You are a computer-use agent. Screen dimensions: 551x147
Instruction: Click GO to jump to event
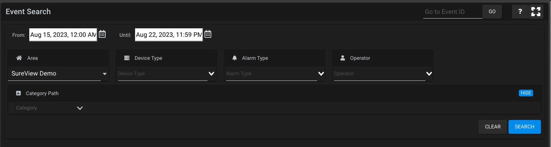coord(492,12)
